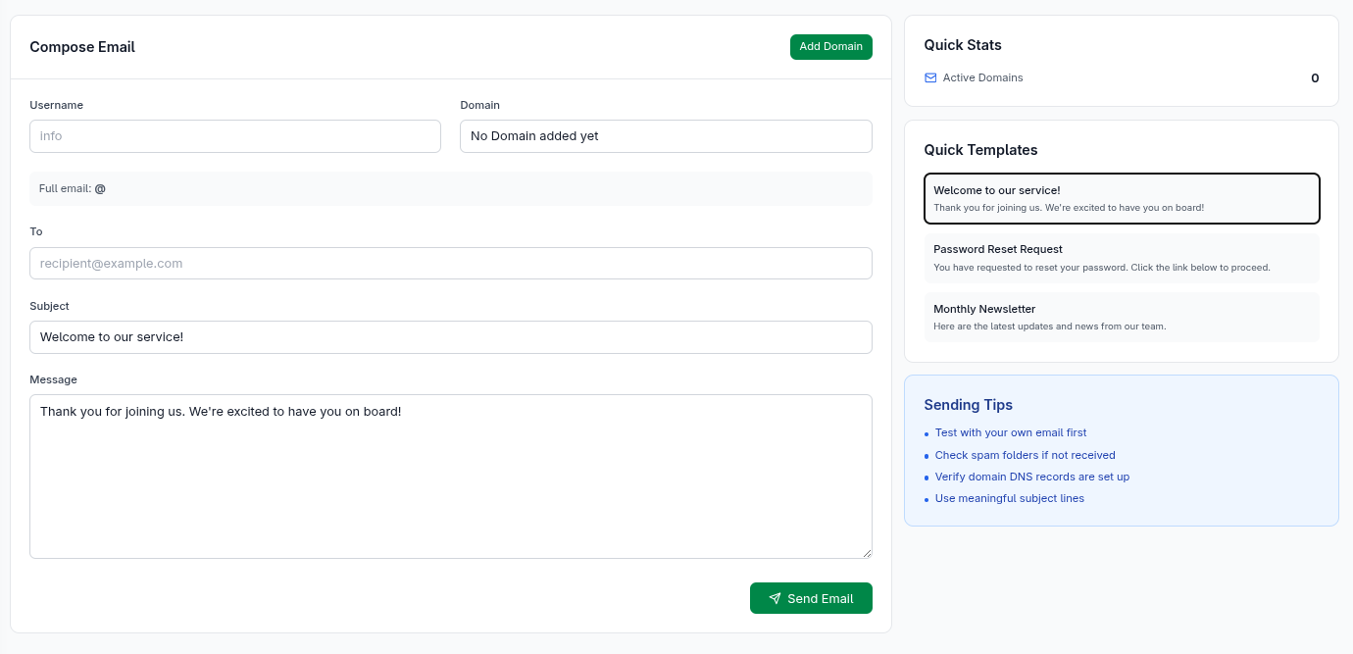The height and width of the screenshot is (654, 1353).
Task: Click the Verify domain DNS records tip
Action: point(1032,477)
